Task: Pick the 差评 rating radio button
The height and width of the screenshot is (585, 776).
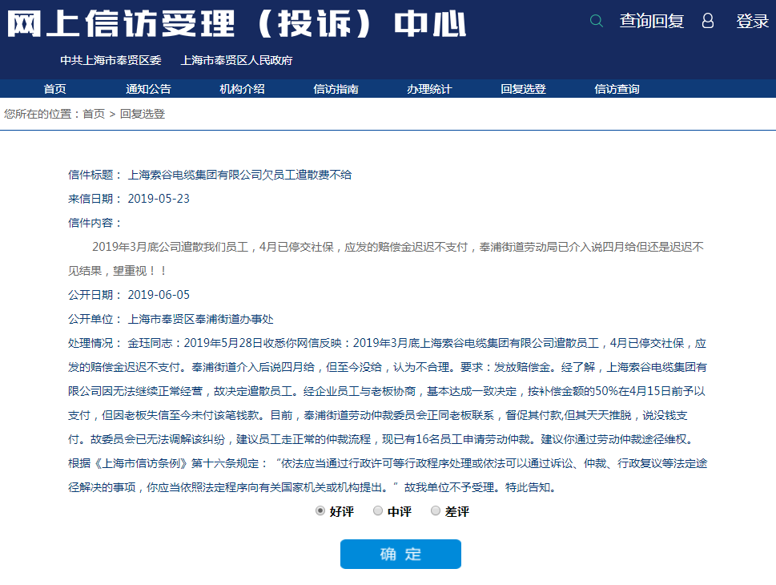Action: 436,510
